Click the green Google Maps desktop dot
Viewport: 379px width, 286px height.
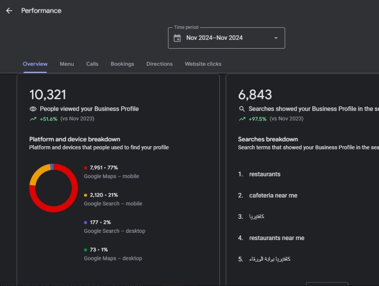85,250
